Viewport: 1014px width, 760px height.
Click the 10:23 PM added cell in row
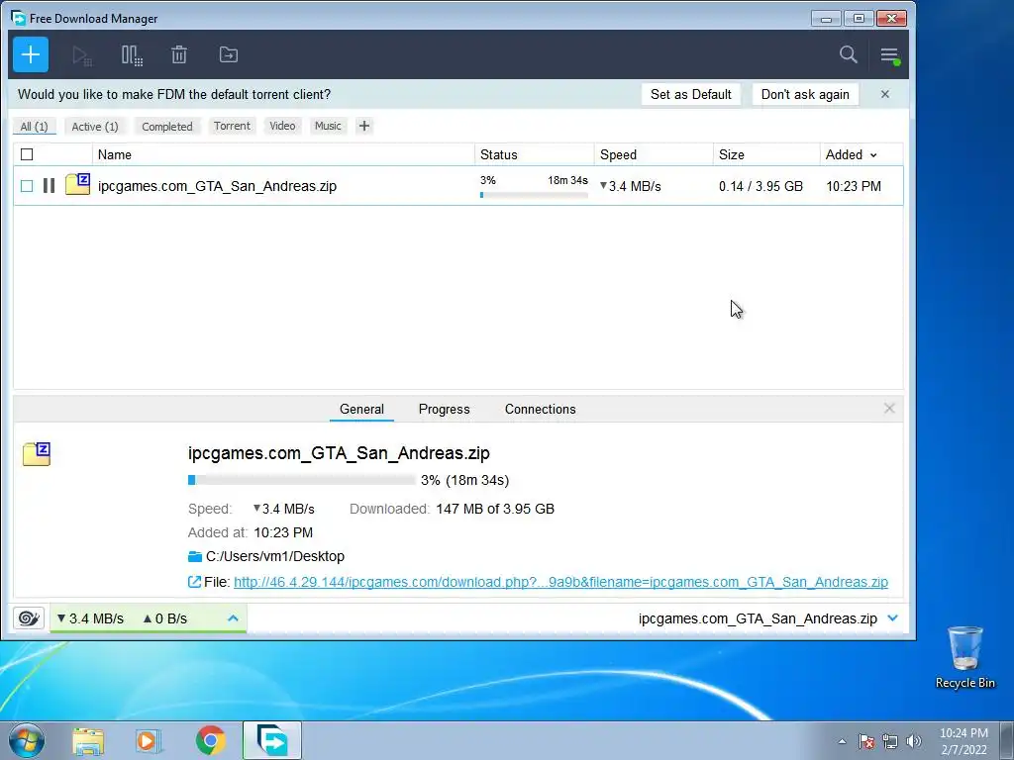pyautogui.click(x=854, y=186)
